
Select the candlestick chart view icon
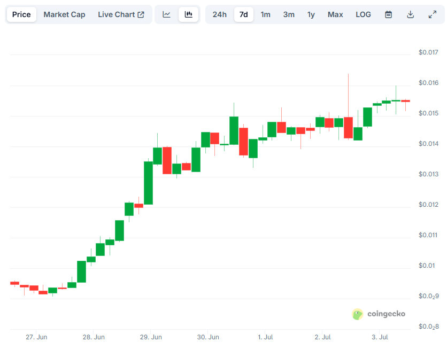click(188, 14)
